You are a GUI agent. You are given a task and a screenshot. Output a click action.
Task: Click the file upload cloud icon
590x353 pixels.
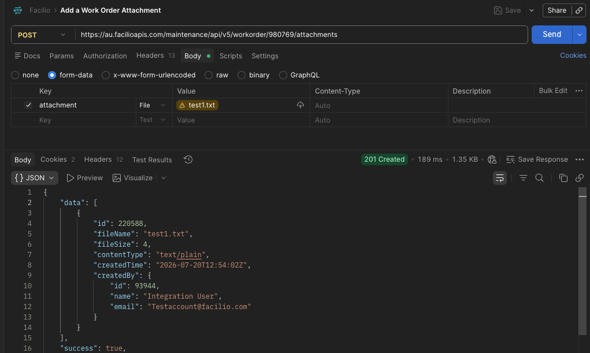[300, 105]
